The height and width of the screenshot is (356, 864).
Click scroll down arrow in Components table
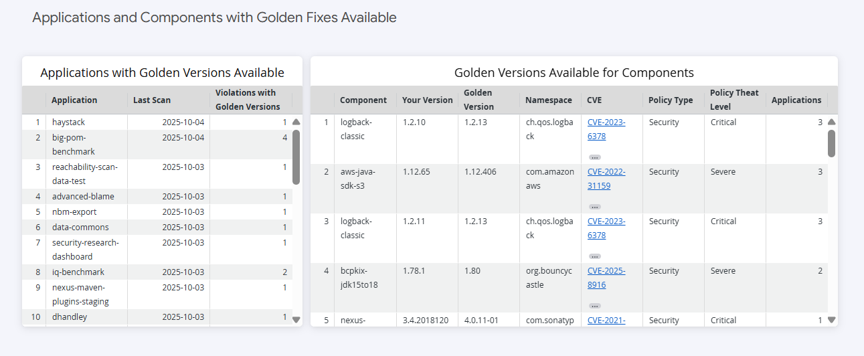tap(832, 320)
